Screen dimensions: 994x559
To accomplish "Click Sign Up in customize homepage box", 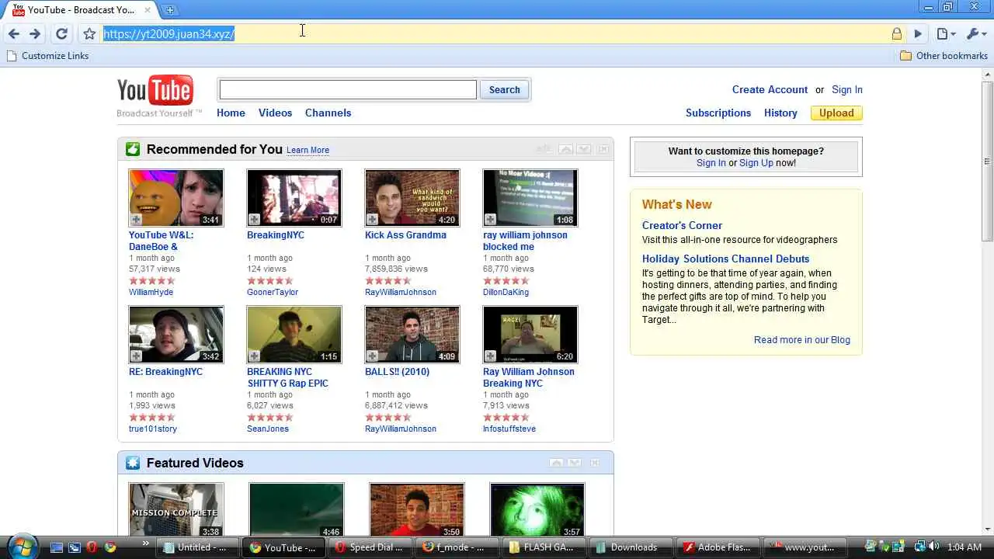I will pyautogui.click(x=756, y=163).
